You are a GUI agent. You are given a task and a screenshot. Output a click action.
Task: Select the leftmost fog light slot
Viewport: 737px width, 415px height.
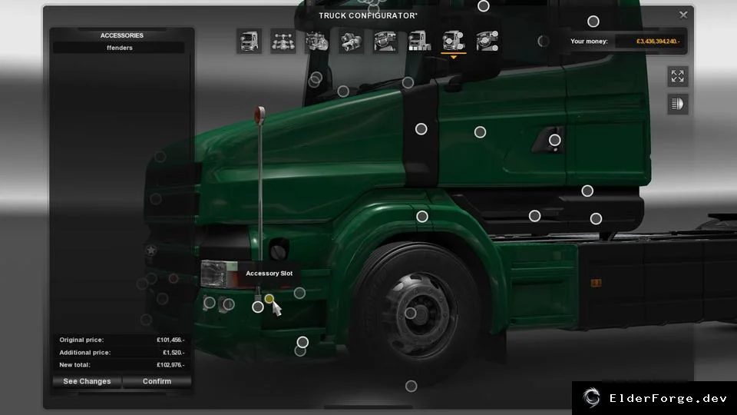(210, 303)
